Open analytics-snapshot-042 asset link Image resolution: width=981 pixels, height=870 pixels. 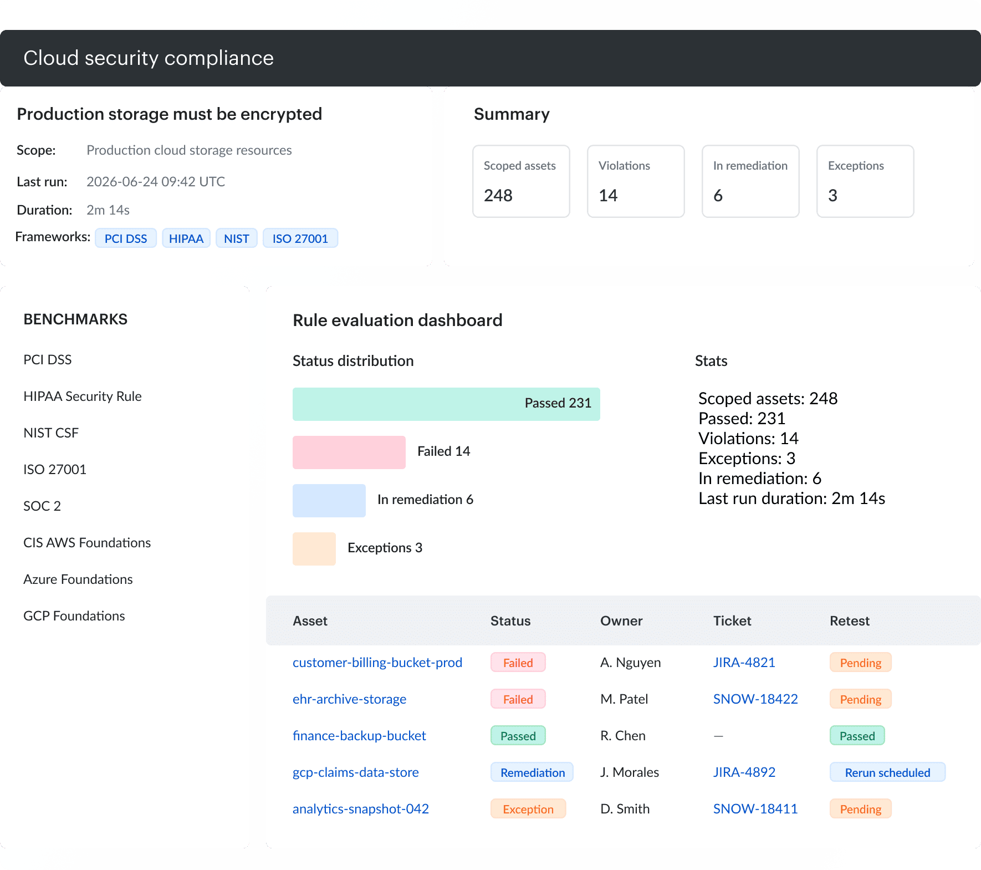tap(361, 809)
